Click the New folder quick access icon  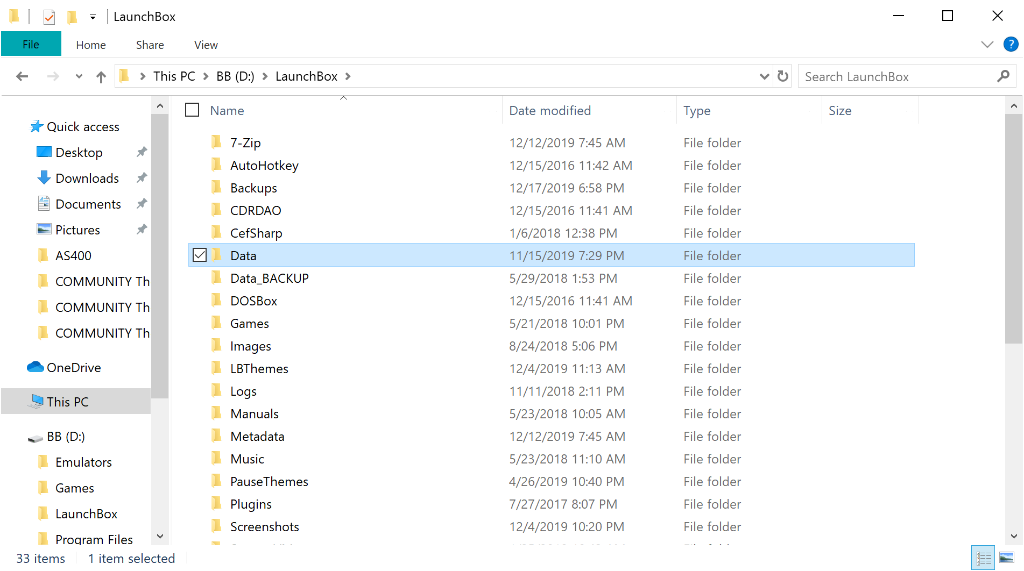pyautogui.click(x=72, y=17)
